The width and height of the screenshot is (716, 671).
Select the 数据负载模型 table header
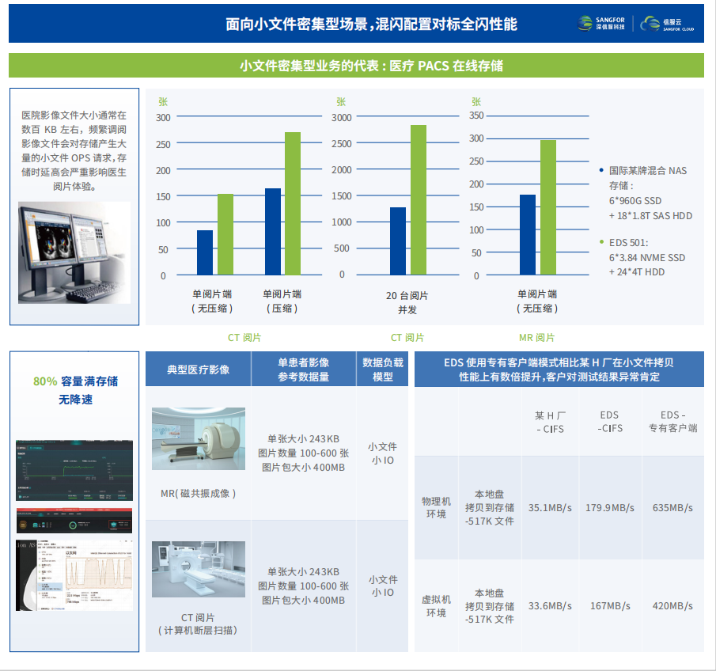tap(383, 370)
